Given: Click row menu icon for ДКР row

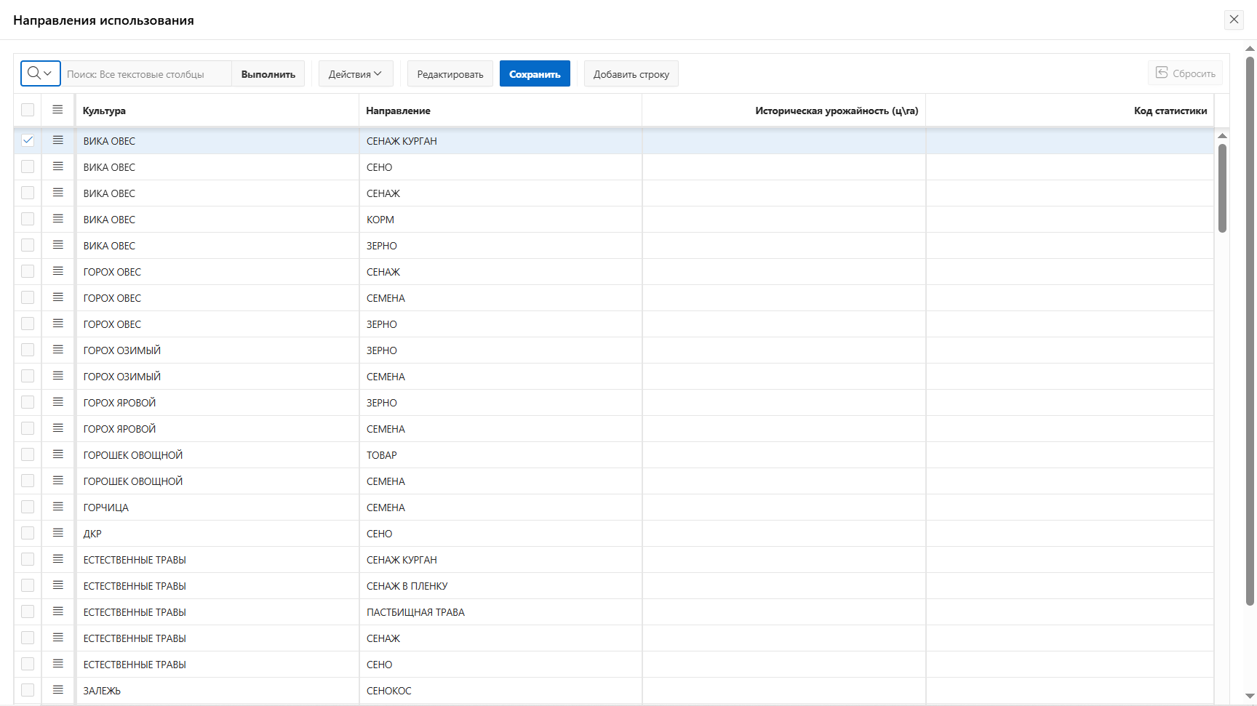Looking at the screenshot, I should [58, 533].
